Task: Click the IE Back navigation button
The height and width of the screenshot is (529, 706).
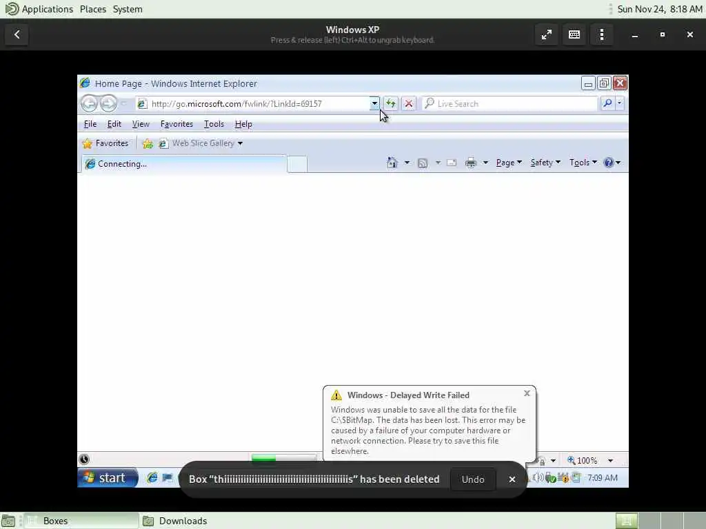Action: [x=89, y=103]
